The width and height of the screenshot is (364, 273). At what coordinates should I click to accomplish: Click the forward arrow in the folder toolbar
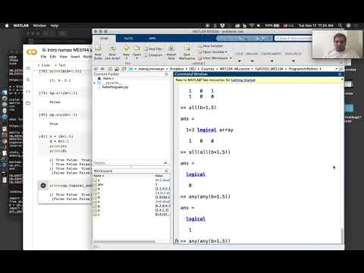(102, 69)
